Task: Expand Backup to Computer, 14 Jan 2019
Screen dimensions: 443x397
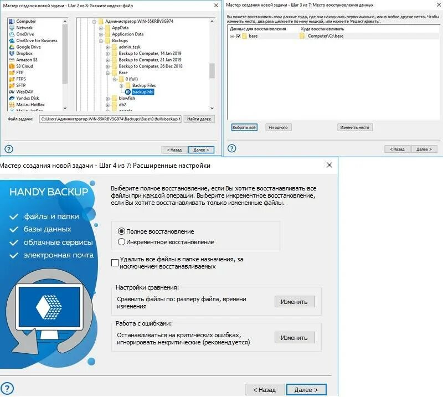Action: tap(107, 54)
